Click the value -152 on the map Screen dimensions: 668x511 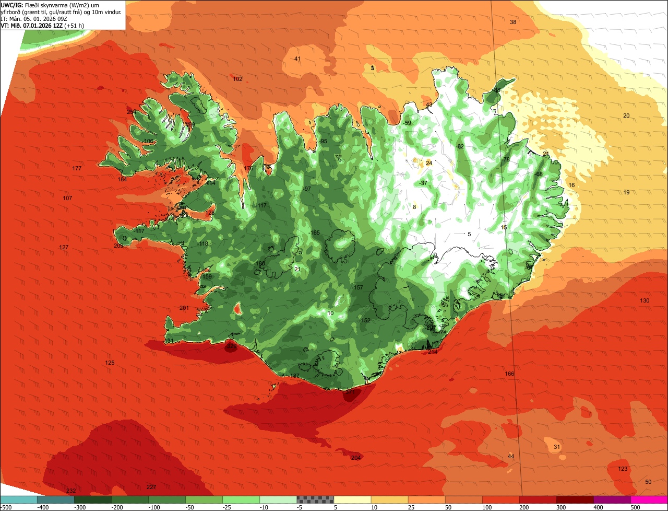(x=365, y=320)
